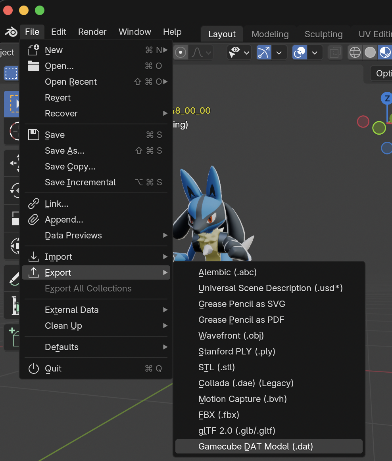Open the visibility options dropdown arrow
This screenshot has width=392, height=461.
(x=247, y=53)
